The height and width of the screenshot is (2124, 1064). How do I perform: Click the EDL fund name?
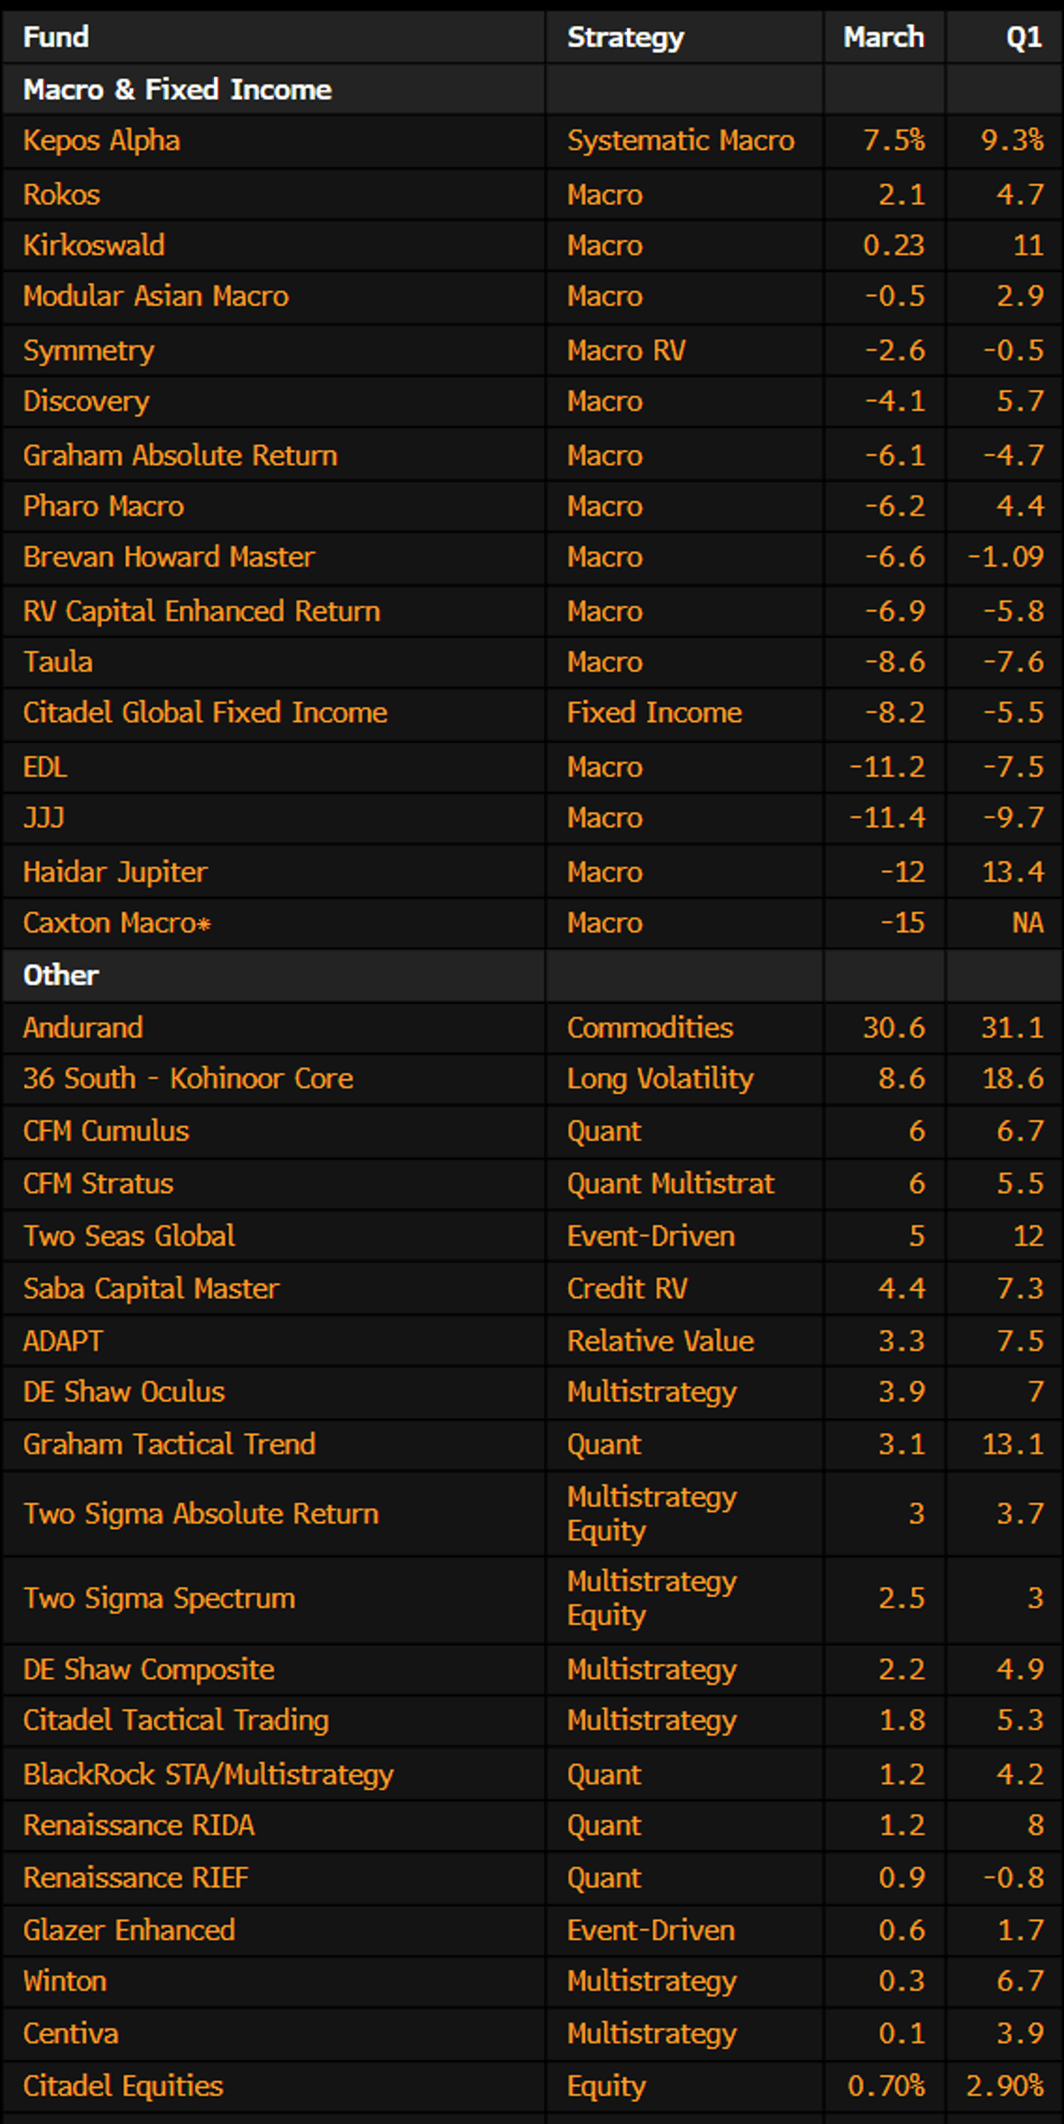[x=45, y=767]
